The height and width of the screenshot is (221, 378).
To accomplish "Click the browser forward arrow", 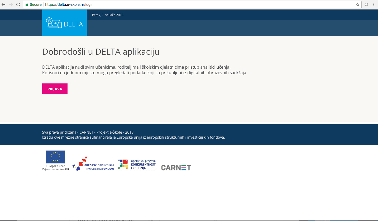I will pos(11,4).
